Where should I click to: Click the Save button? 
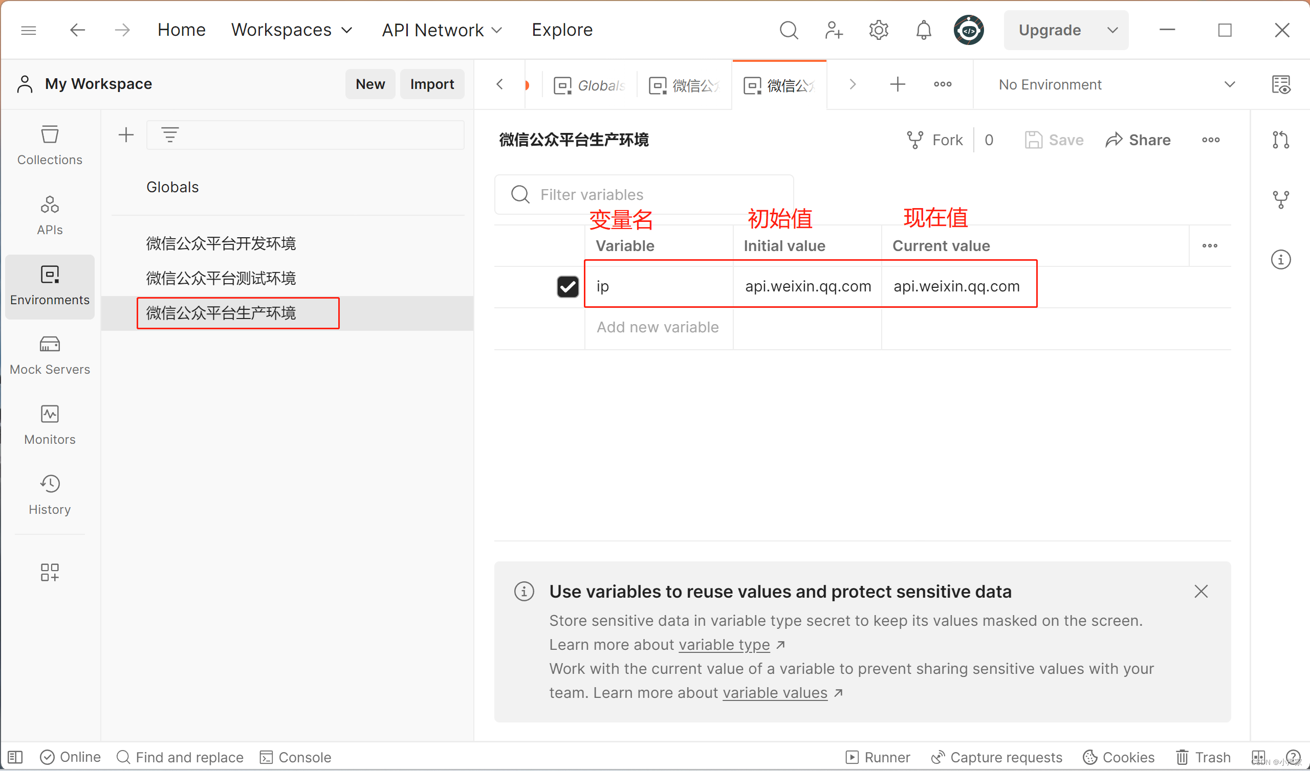[x=1054, y=140]
